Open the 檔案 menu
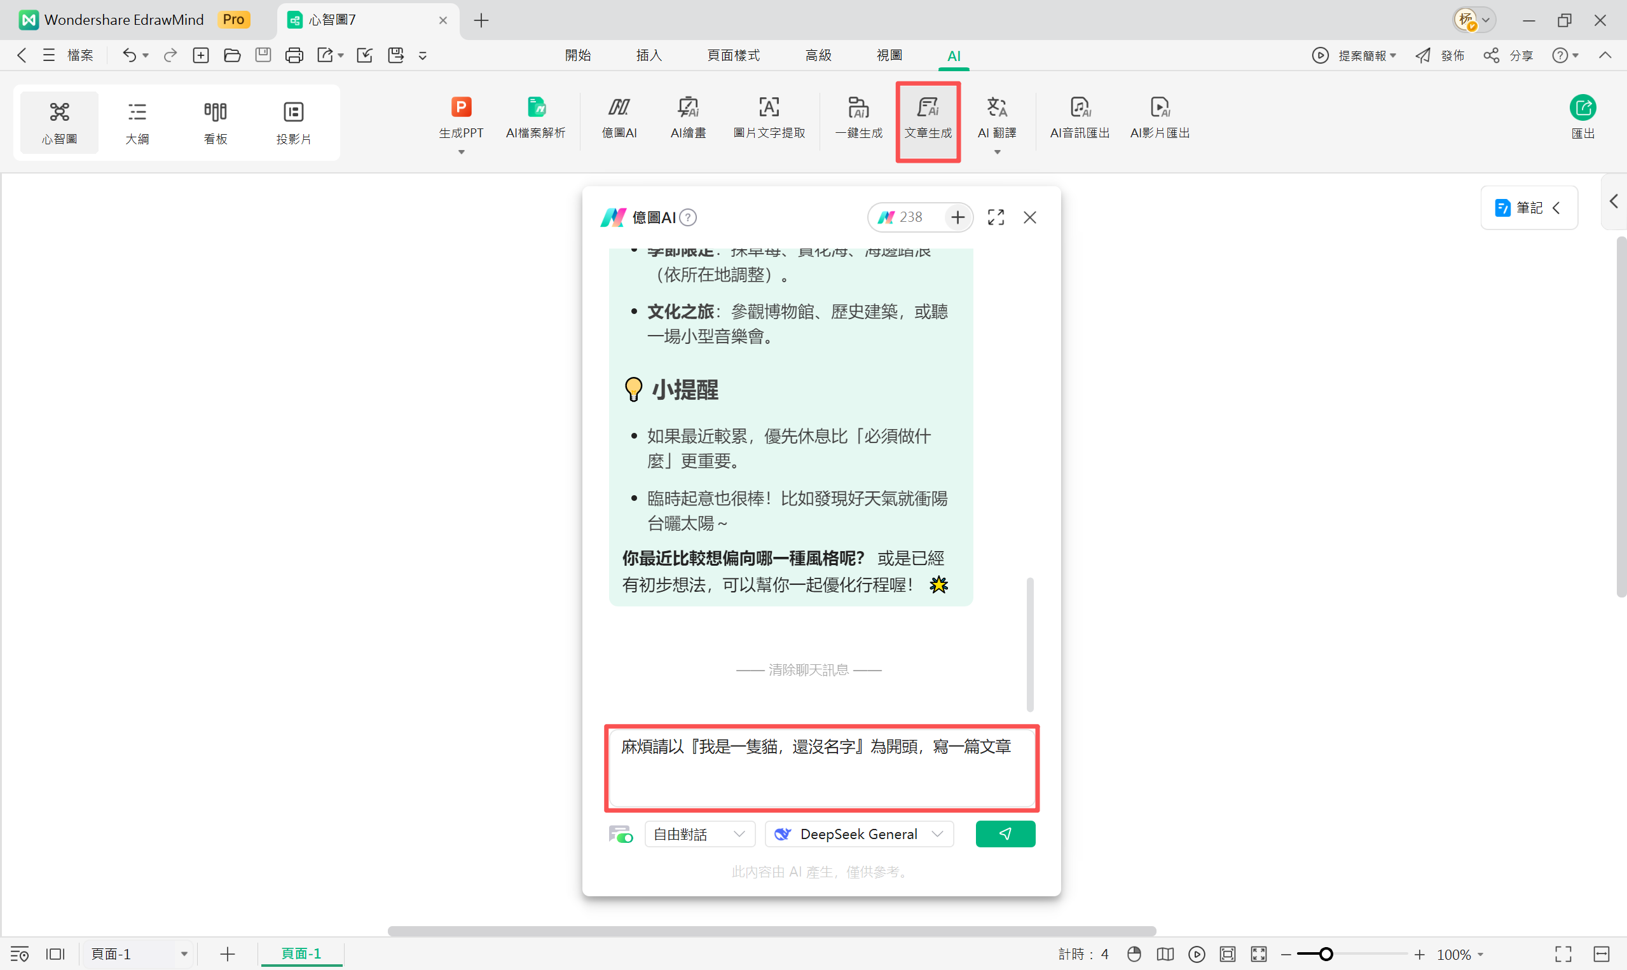This screenshot has height=970, width=1627. click(79, 55)
